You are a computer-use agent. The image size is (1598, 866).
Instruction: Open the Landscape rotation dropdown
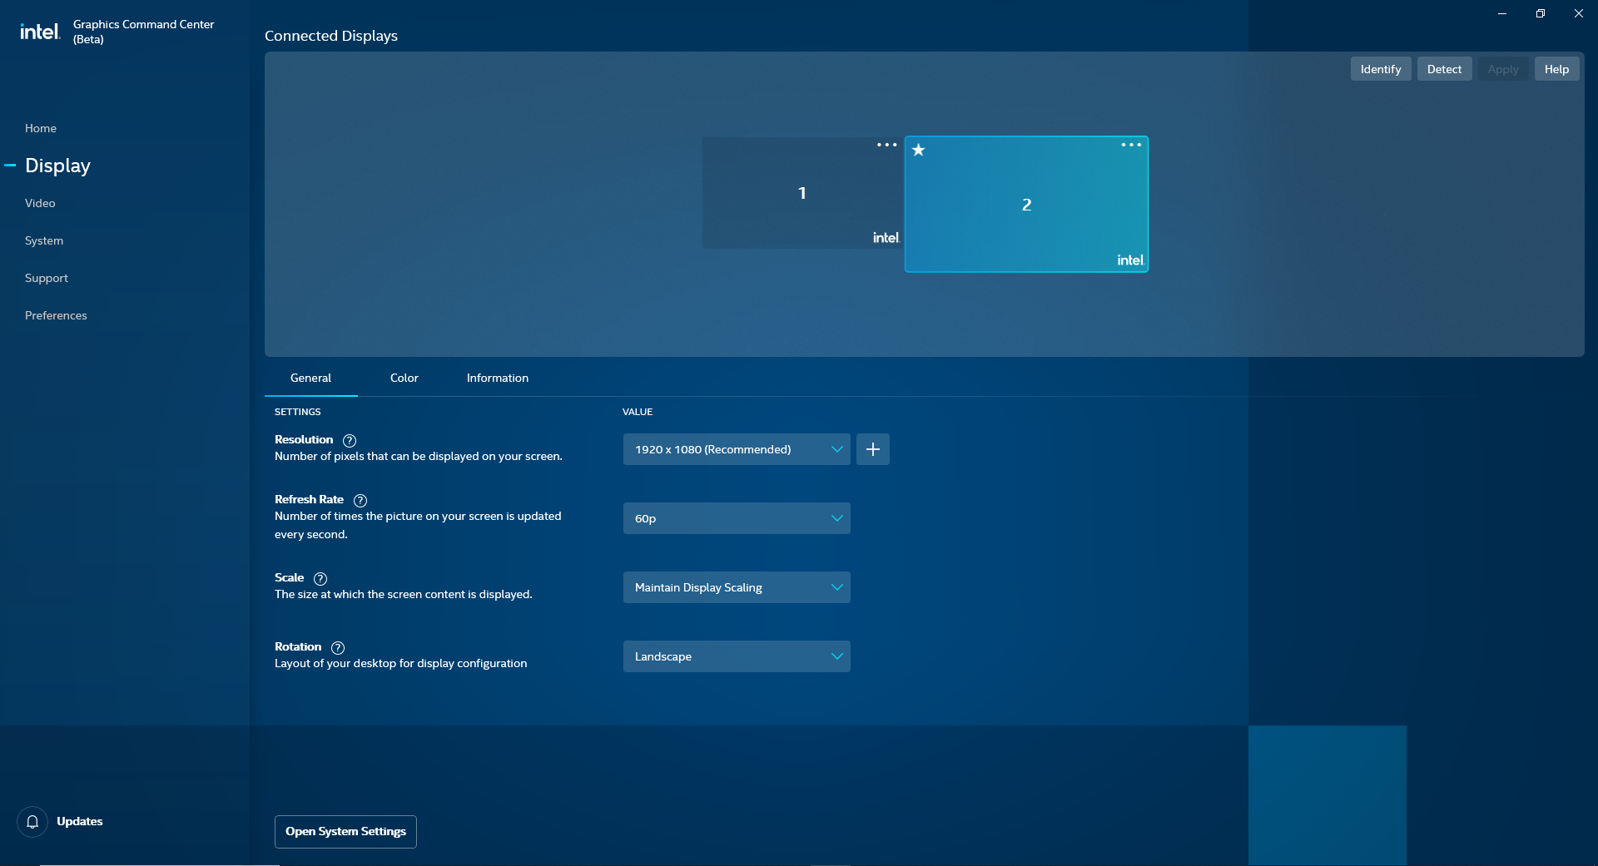click(x=736, y=656)
